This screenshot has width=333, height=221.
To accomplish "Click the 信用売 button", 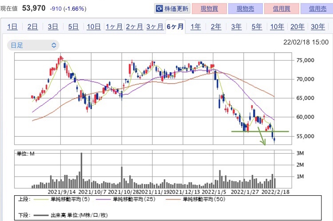I will click(x=317, y=8).
